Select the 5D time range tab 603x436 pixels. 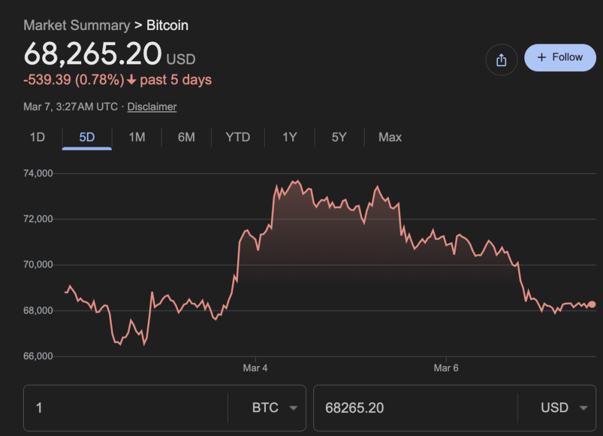87,137
